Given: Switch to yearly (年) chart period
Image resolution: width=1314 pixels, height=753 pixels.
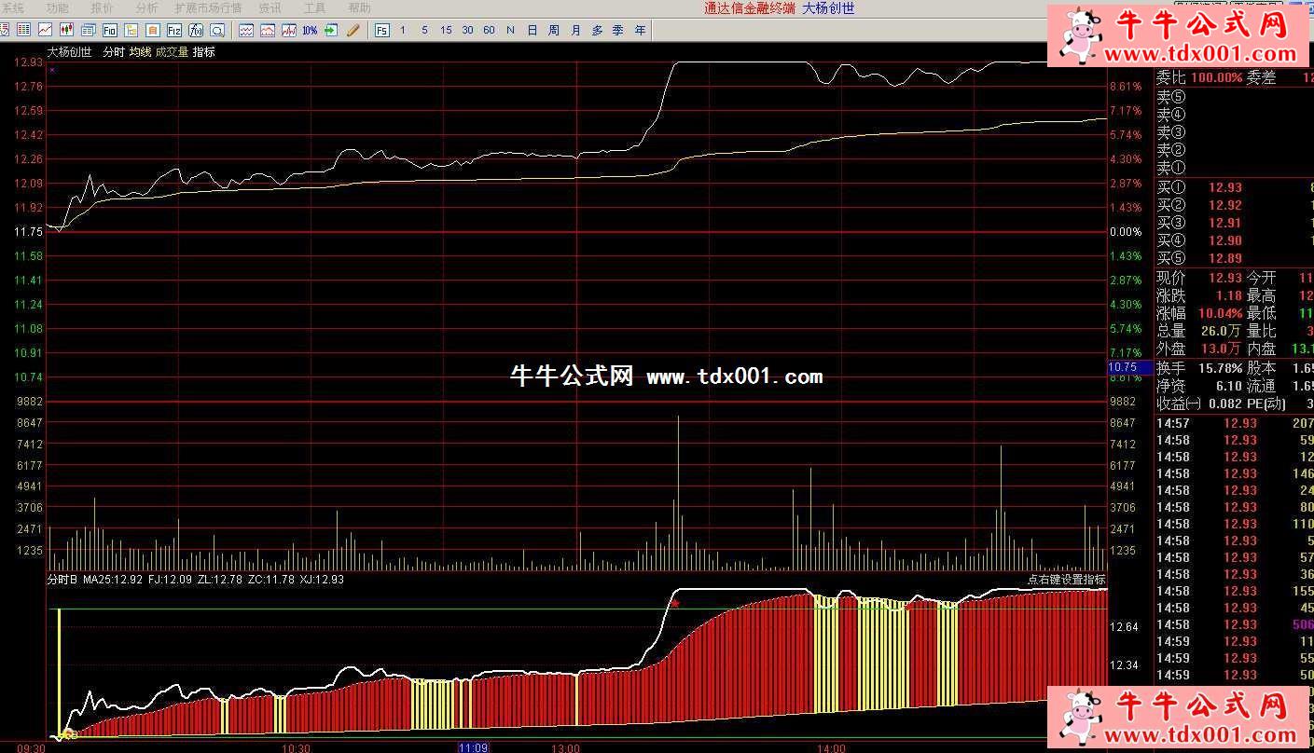Looking at the screenshot, I should 640,30.
